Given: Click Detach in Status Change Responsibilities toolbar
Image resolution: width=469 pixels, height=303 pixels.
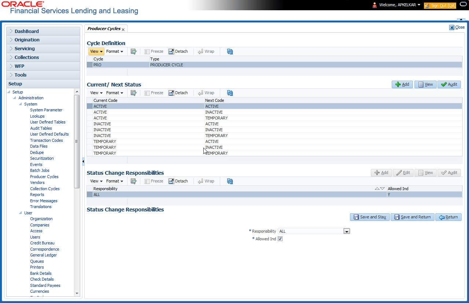Looking at the screenshot, I should pyautogui.click(x=178, y=181).
